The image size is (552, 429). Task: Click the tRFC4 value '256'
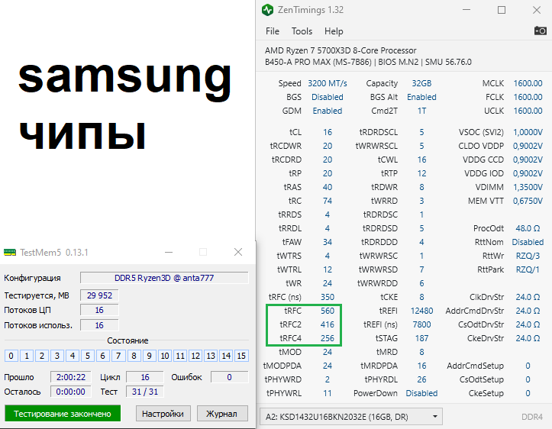328,338
